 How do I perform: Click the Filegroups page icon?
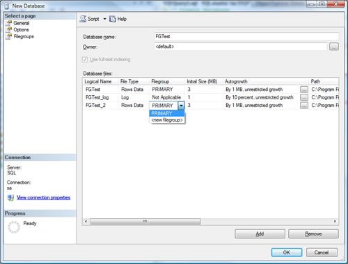click(x=9, y=36)
